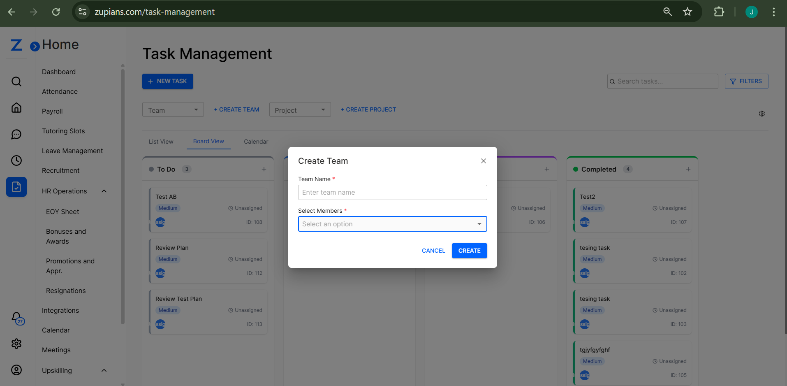The height and width of the screenshot is (386, 787).
Task: Bookmark this page with star icon
Action: coord(687,12)
